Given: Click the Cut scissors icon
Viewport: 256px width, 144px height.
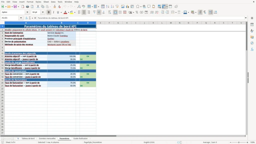Looking at the screenshot, I should click(x=38, y=6).
